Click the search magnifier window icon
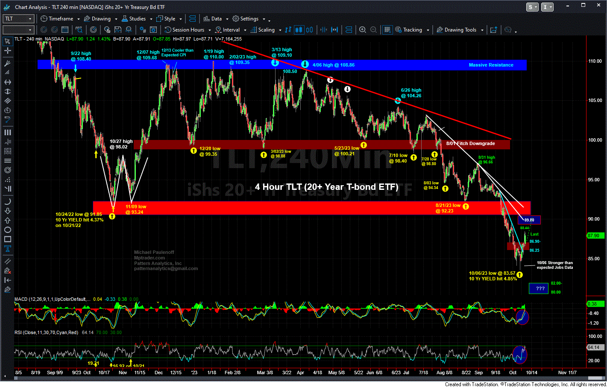This screenshot has height=387, width=607. click(79, 30)
